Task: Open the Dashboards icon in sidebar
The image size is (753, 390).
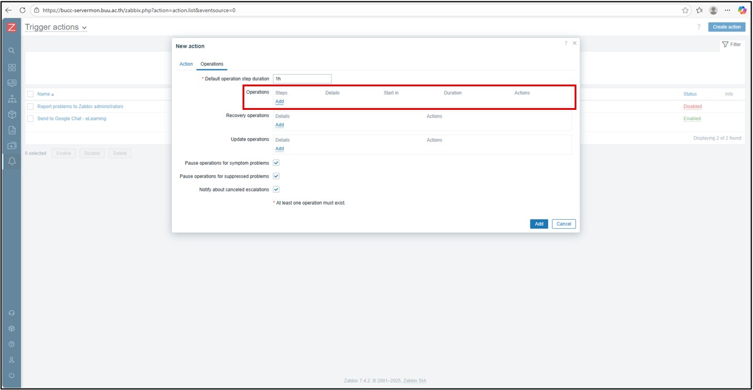Action: click(x=11, y=67)
